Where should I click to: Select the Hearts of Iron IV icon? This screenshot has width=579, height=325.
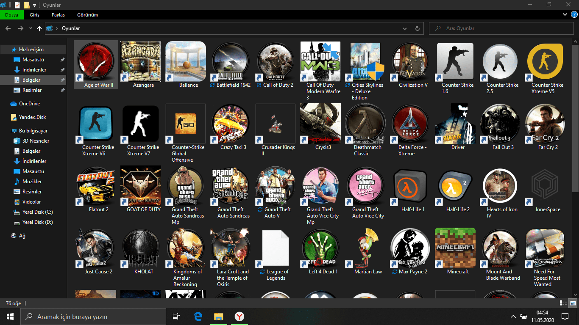point(500,186)
